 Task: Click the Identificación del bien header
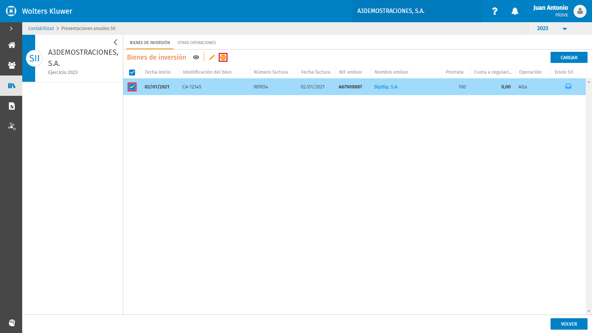(207, 72)
